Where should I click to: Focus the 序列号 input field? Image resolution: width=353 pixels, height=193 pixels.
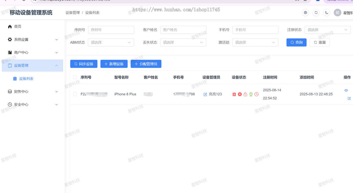(x=111, y=30)
